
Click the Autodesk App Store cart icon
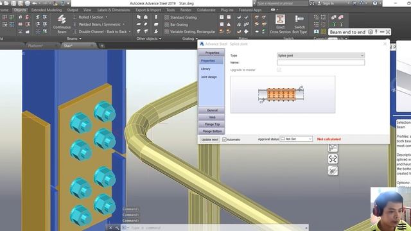(354, 3)
